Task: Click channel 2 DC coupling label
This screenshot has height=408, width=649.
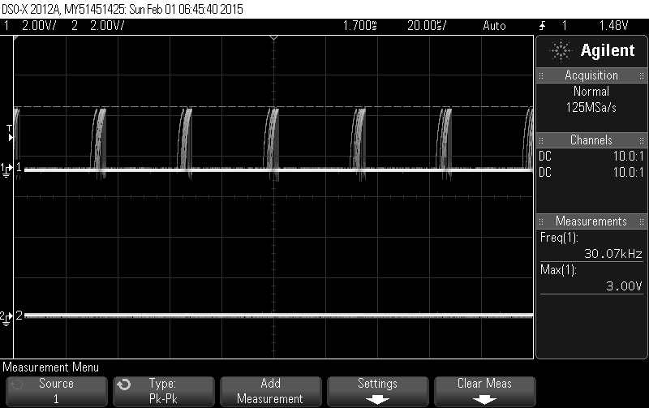Action: click(545, 172)
